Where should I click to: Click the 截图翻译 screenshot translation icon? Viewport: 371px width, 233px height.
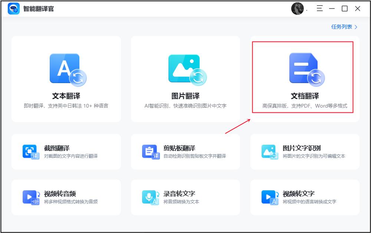[x=30, y=151]
